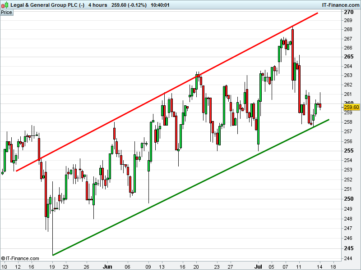Click the 245 level on price axis
The height and width of the screenshot is (270, 361).
[x=348, y=248]
